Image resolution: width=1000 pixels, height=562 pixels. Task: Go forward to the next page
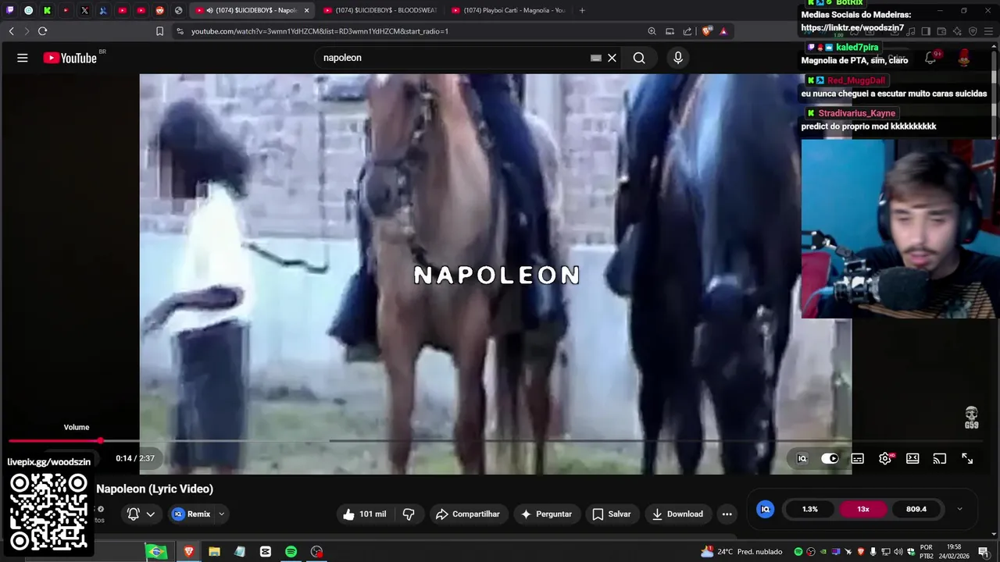click(x=27, y=31)
